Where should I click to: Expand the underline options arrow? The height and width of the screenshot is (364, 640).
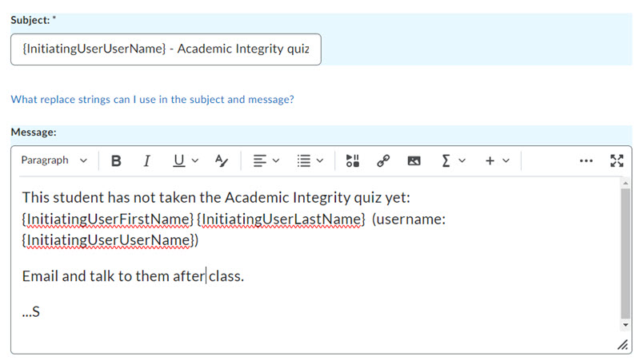[195, 160]
